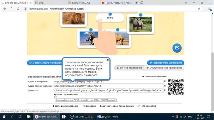Close the blue tooltip bubble with the X
Image resolution: width=214 pixels, height=120 pixels.
click(x=108, y=60)
